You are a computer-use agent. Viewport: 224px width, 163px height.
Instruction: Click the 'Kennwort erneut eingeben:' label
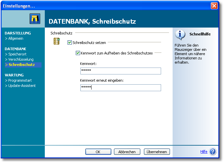102,80
